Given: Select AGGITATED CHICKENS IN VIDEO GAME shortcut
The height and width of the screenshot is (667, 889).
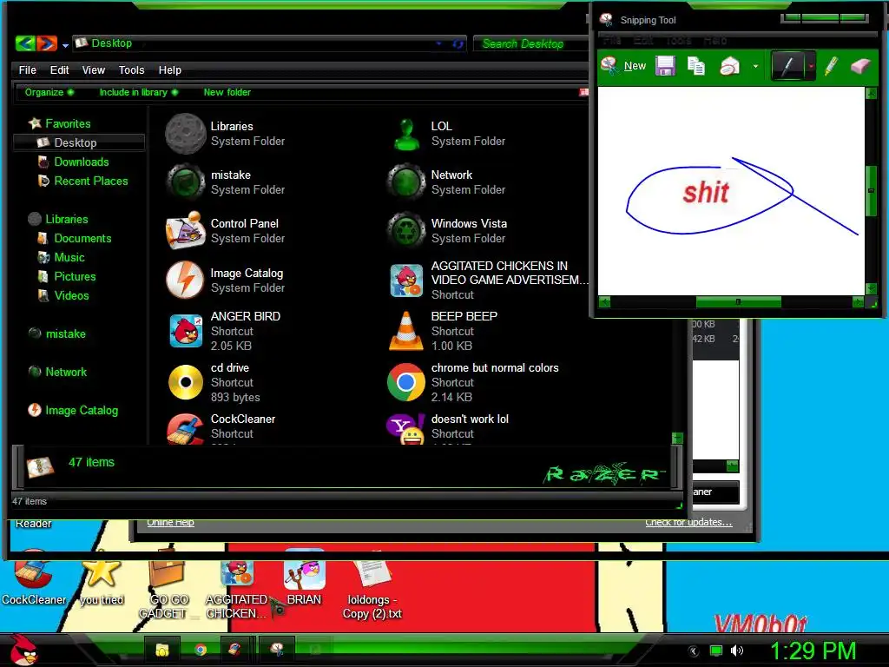Looking at the screenshot, I should pyautogui.click(x=488, y=281).
